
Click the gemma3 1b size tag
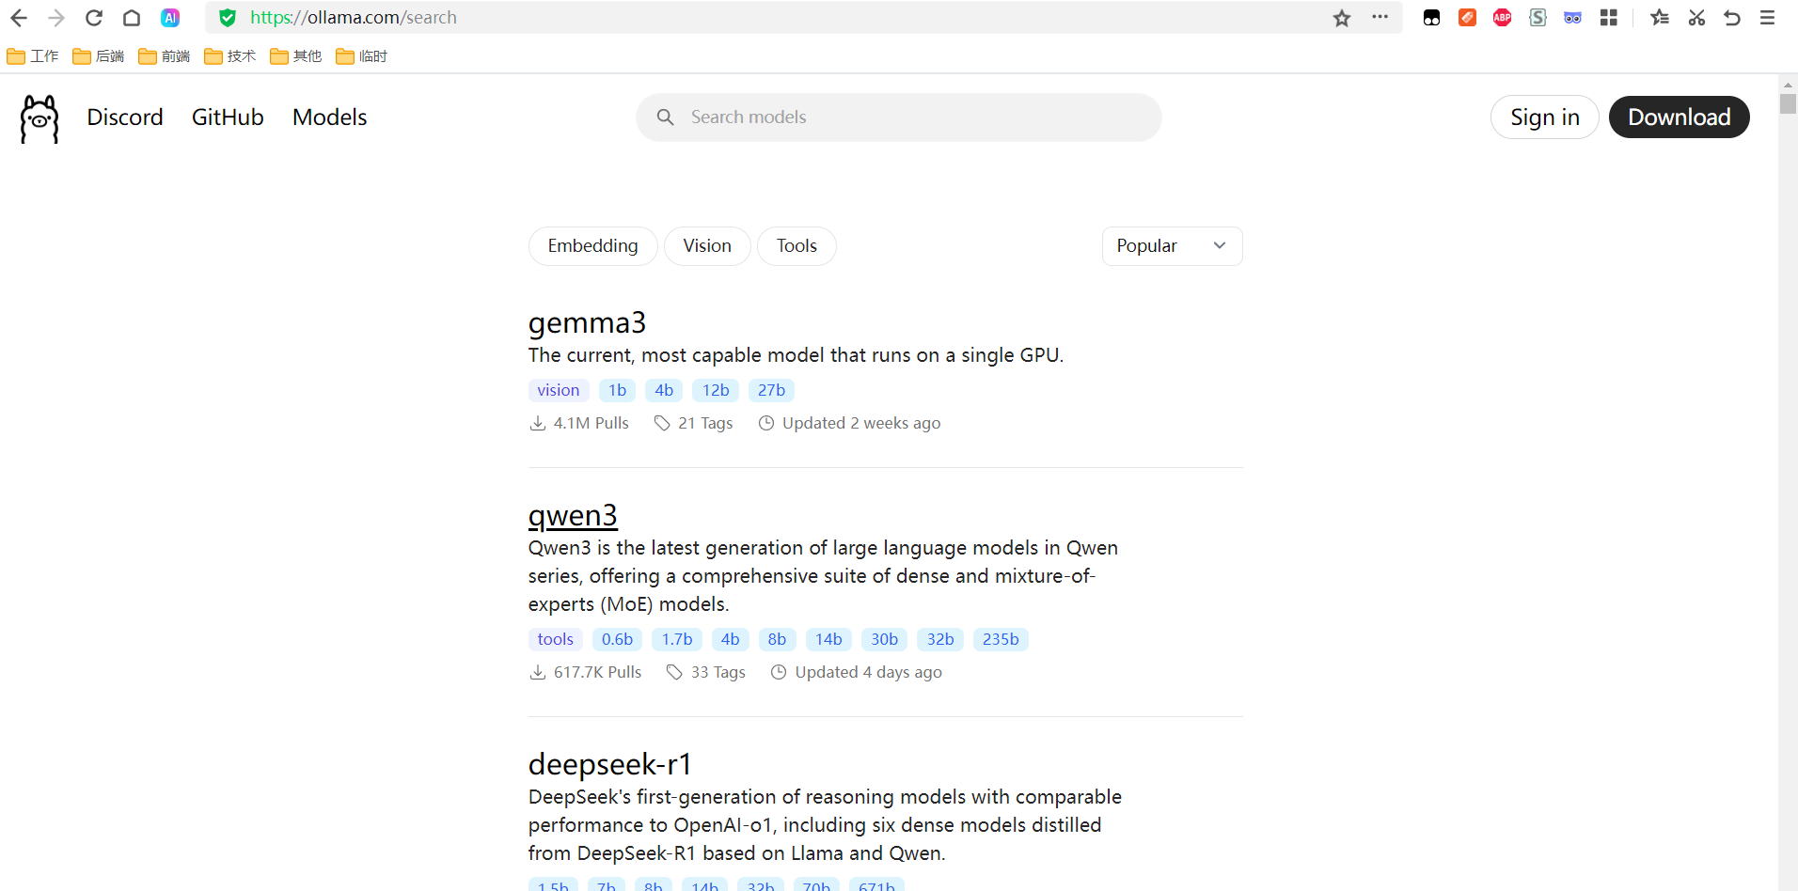[x=617, y=390]
